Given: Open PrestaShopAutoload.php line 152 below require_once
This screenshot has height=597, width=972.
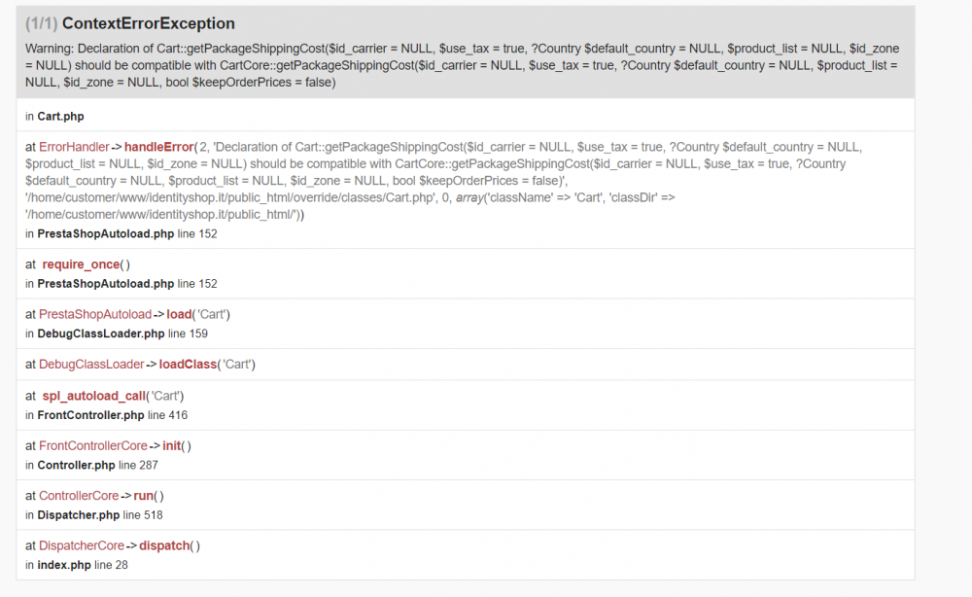Looking at the screenshot, I should (105, 284).
